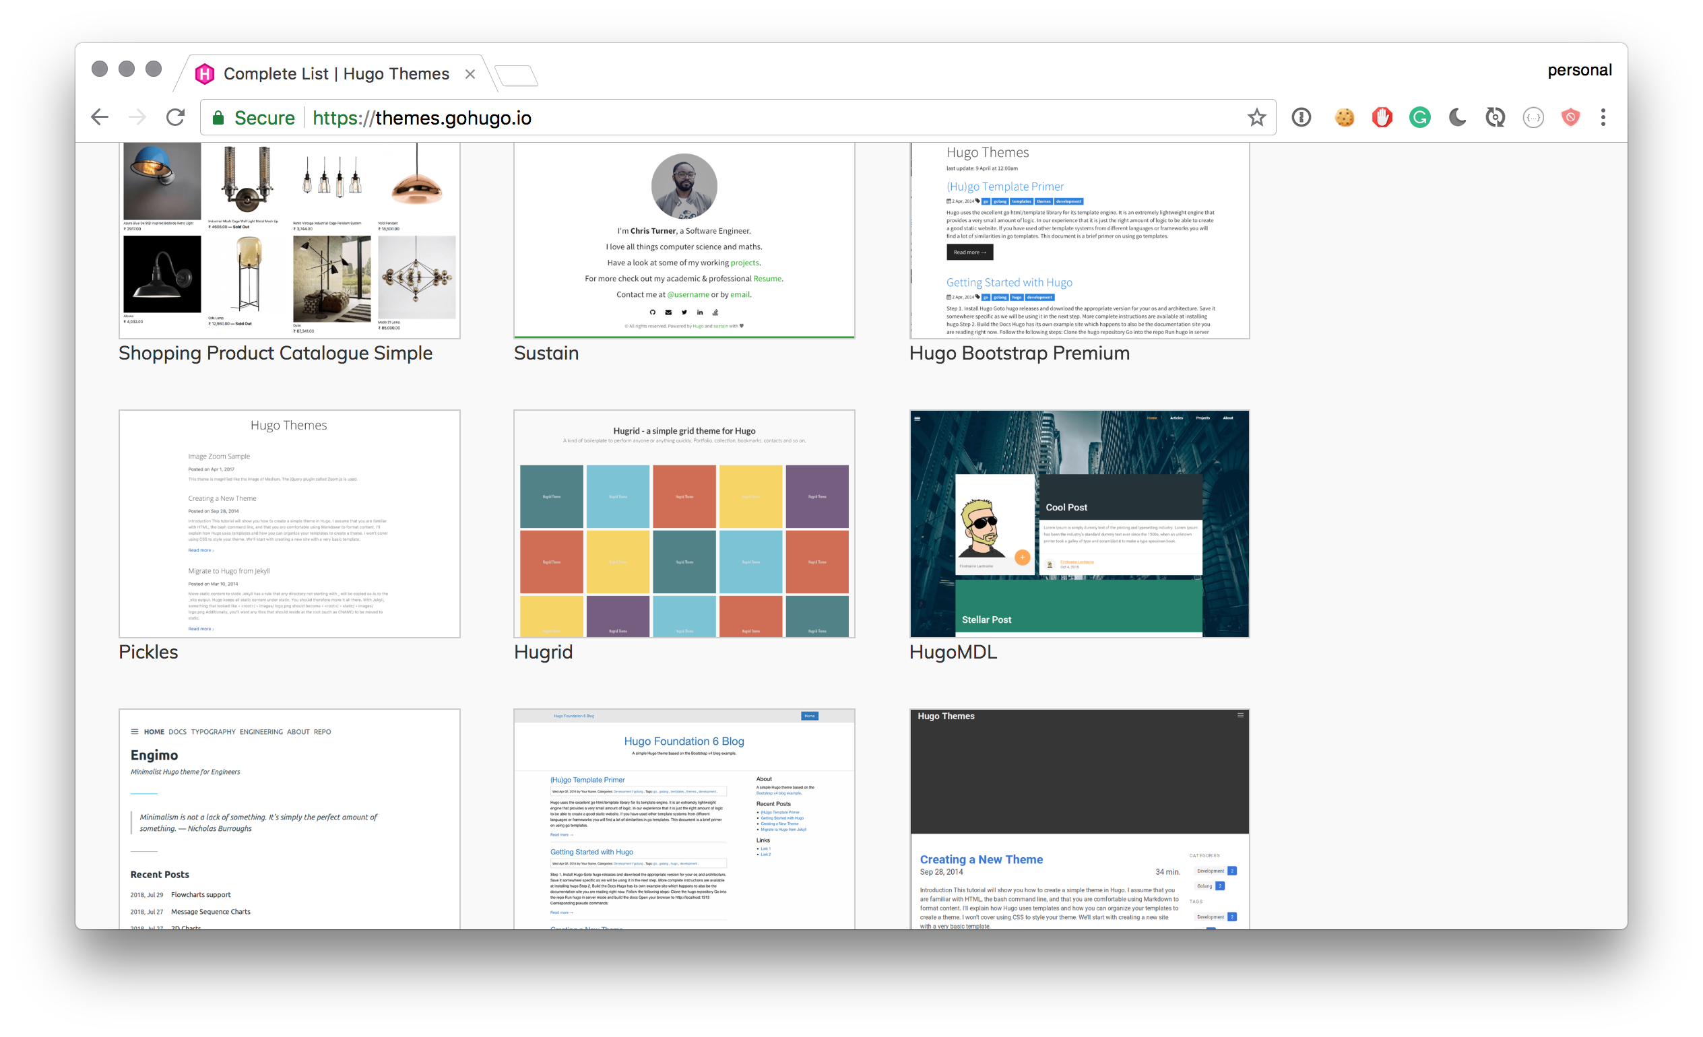Open Hugo Bootstrap Premium title link

pyautogui.click(x=1019, y=353)
